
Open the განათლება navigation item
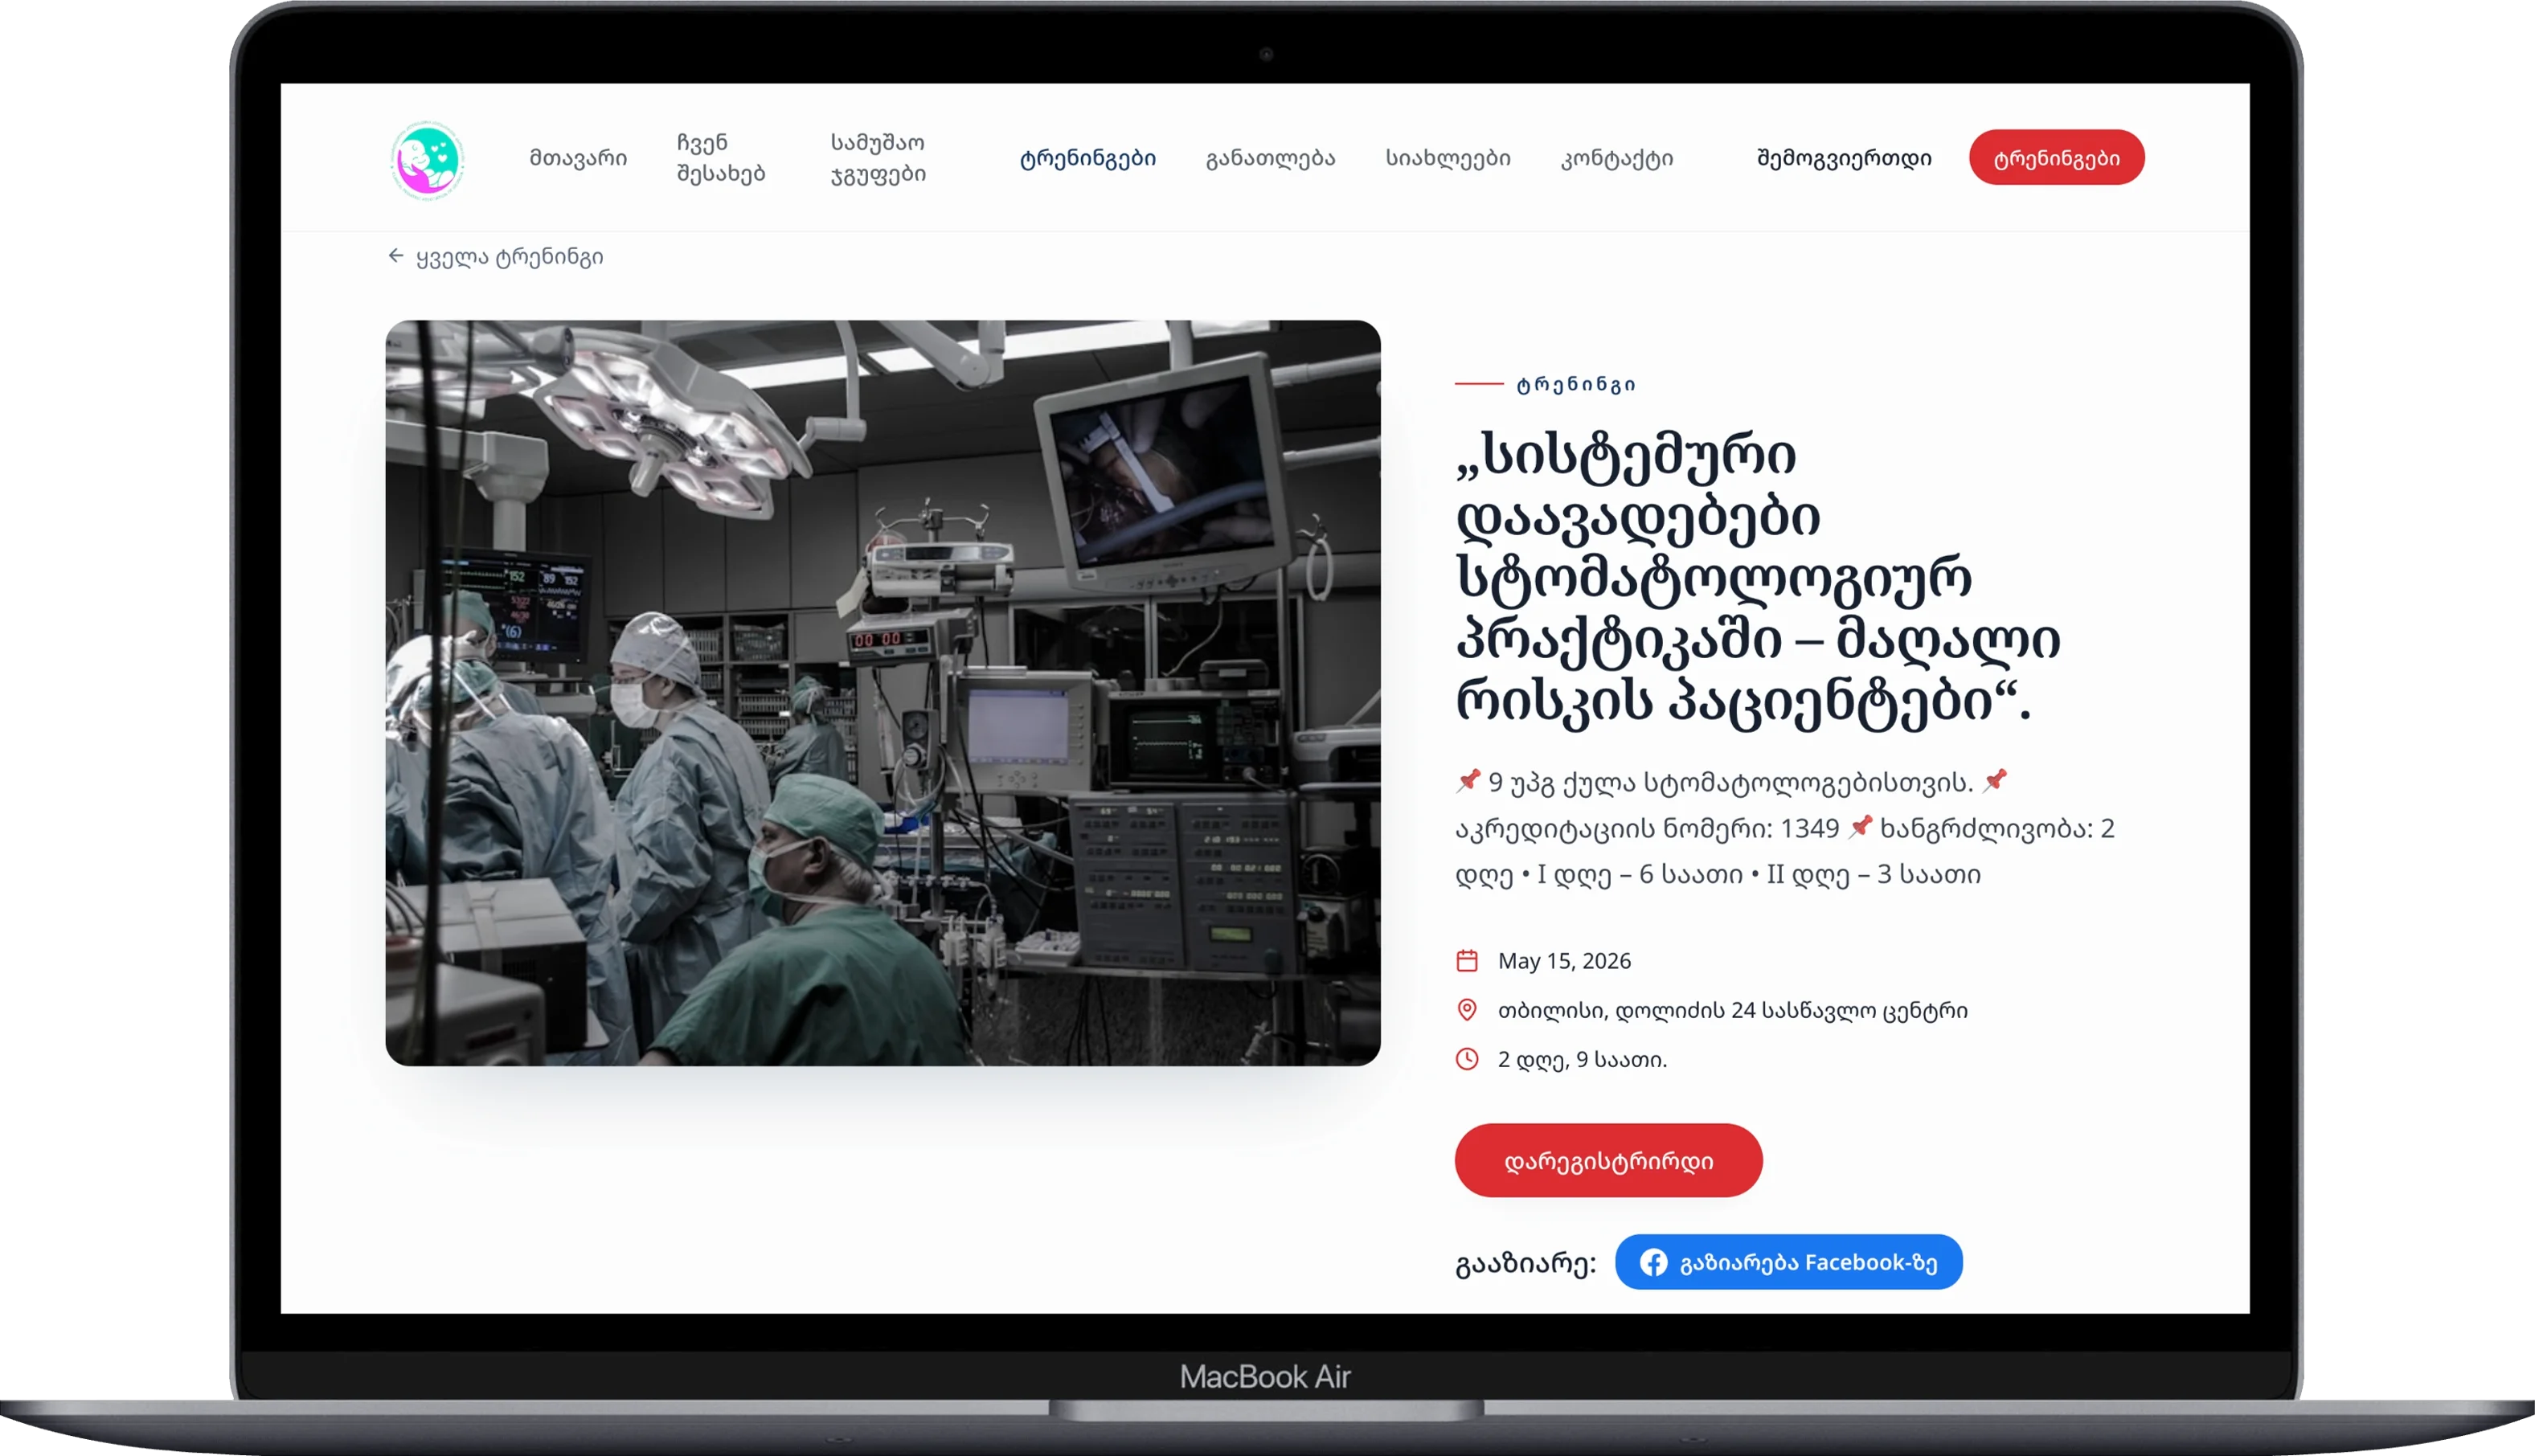pyautogui.click(x=1270, y=158)
